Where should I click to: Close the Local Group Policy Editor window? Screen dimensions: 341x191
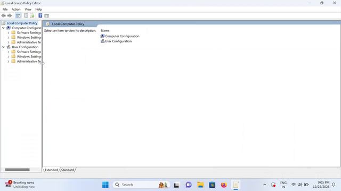334,3
